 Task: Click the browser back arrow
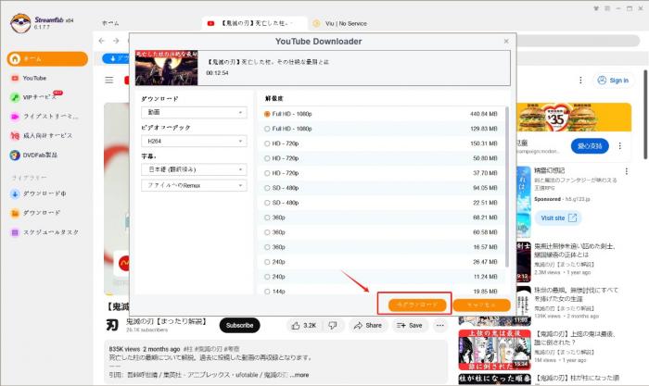pyautogui.click(x=102, y=41)
